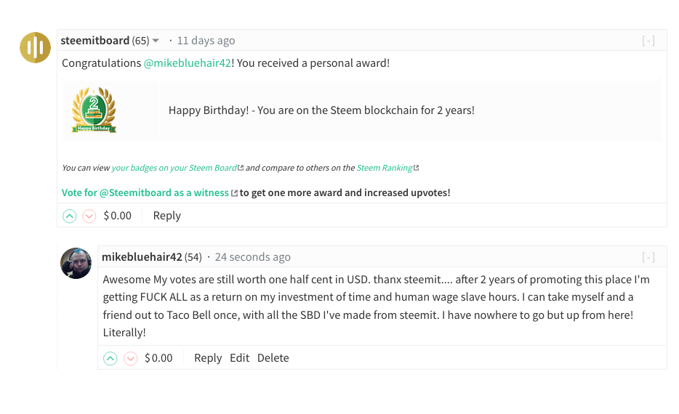Open 'Vote for @Steemitboard as a witness' link
The width and height of the screenshot is (679, 414).
click(x=145, y=192)
